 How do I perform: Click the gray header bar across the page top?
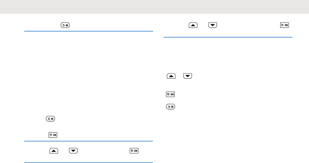[x=154, y=7]
